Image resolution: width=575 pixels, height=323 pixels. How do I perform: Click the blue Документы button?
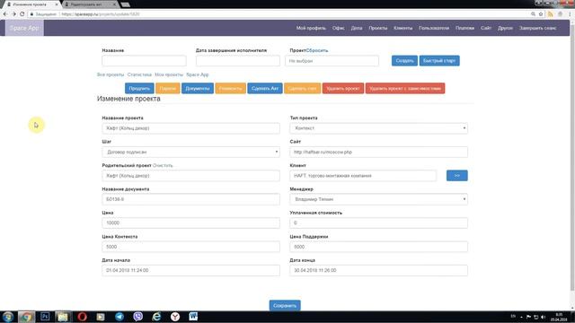[x=198, y=88]
